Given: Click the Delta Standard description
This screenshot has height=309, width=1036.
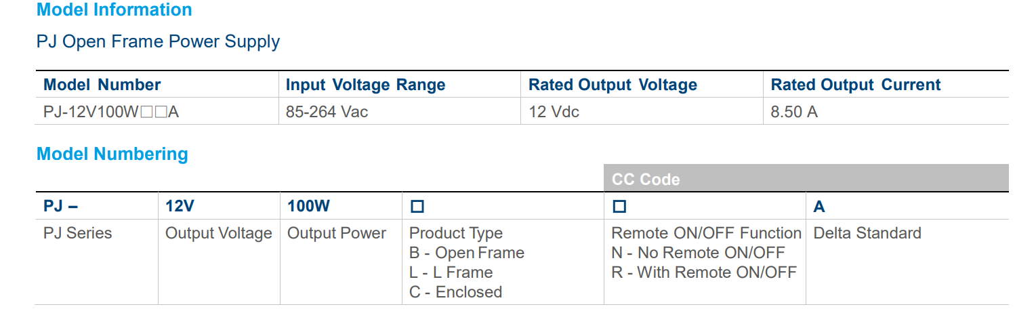Looking at the screenshot, I should click(x=867, y=234).
